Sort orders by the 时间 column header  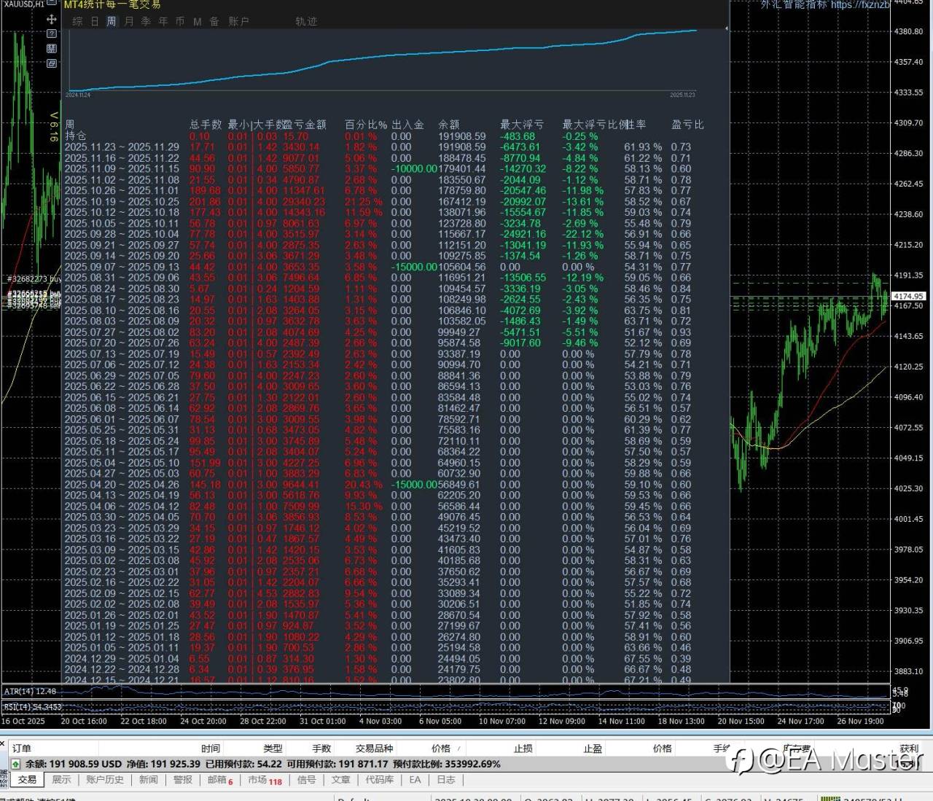click(211, 749)
